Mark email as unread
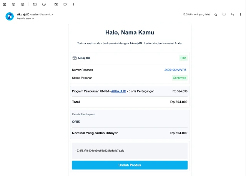The height and width of the screenshot is (176, 246). coord(35,4)
